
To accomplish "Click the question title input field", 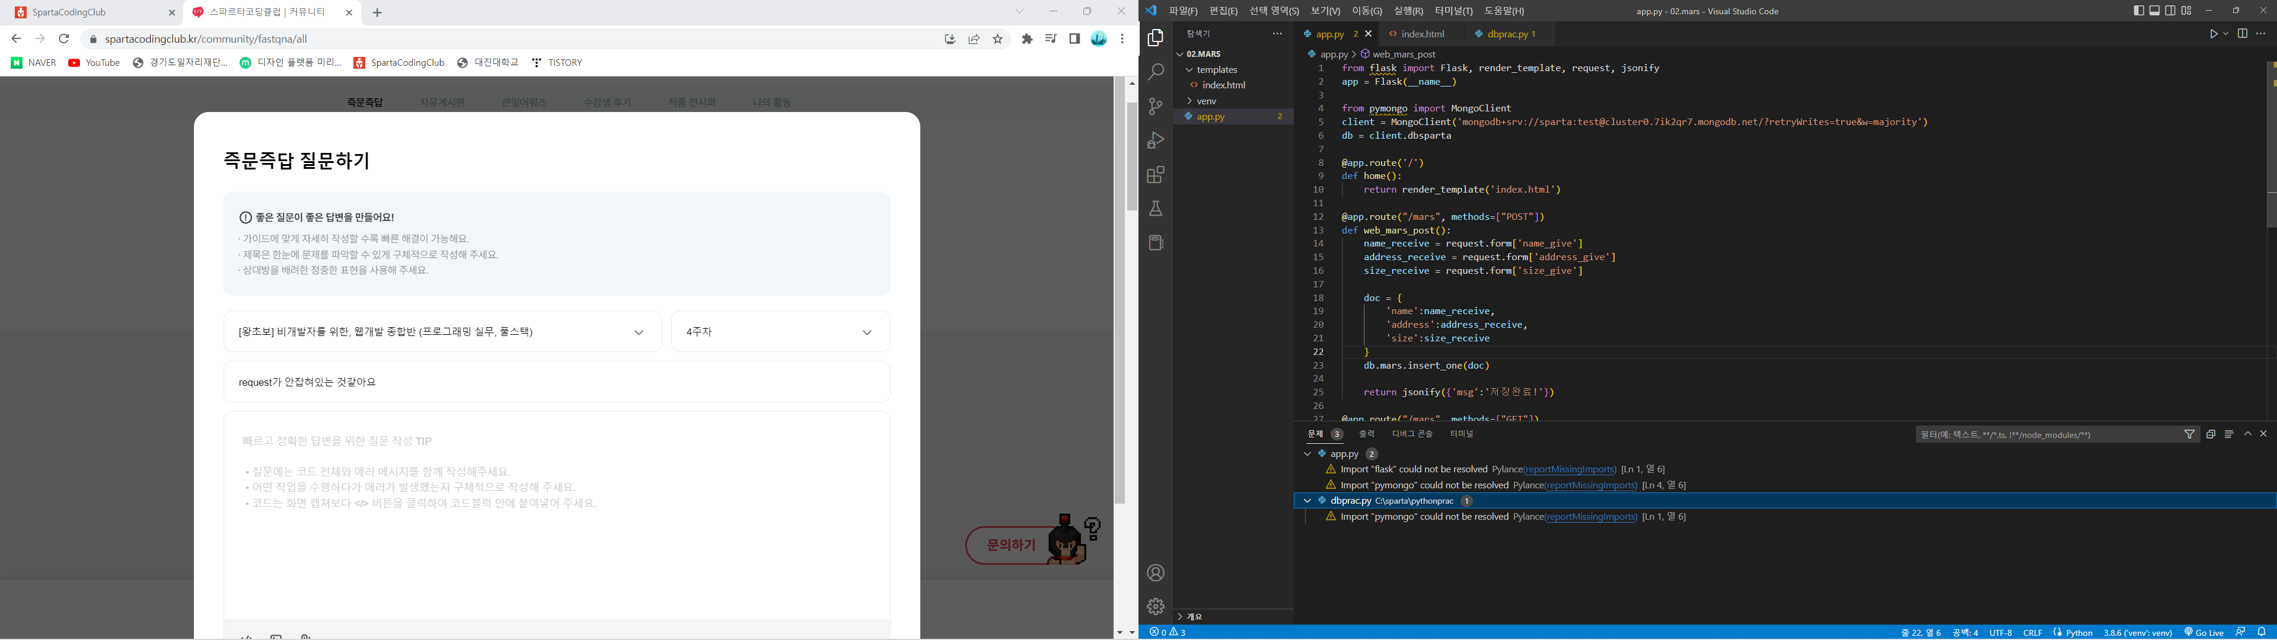I will coord(557,382).
